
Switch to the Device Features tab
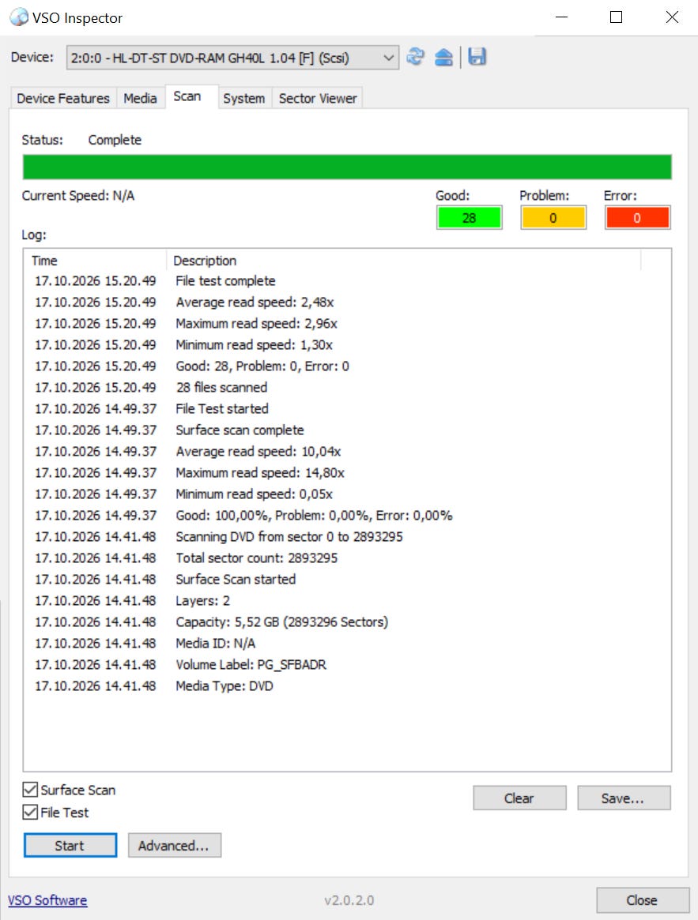tap(63, 98)
